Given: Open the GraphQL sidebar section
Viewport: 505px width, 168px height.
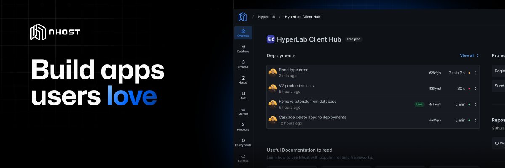Looking at the screenshot, I should coord(243,64).
